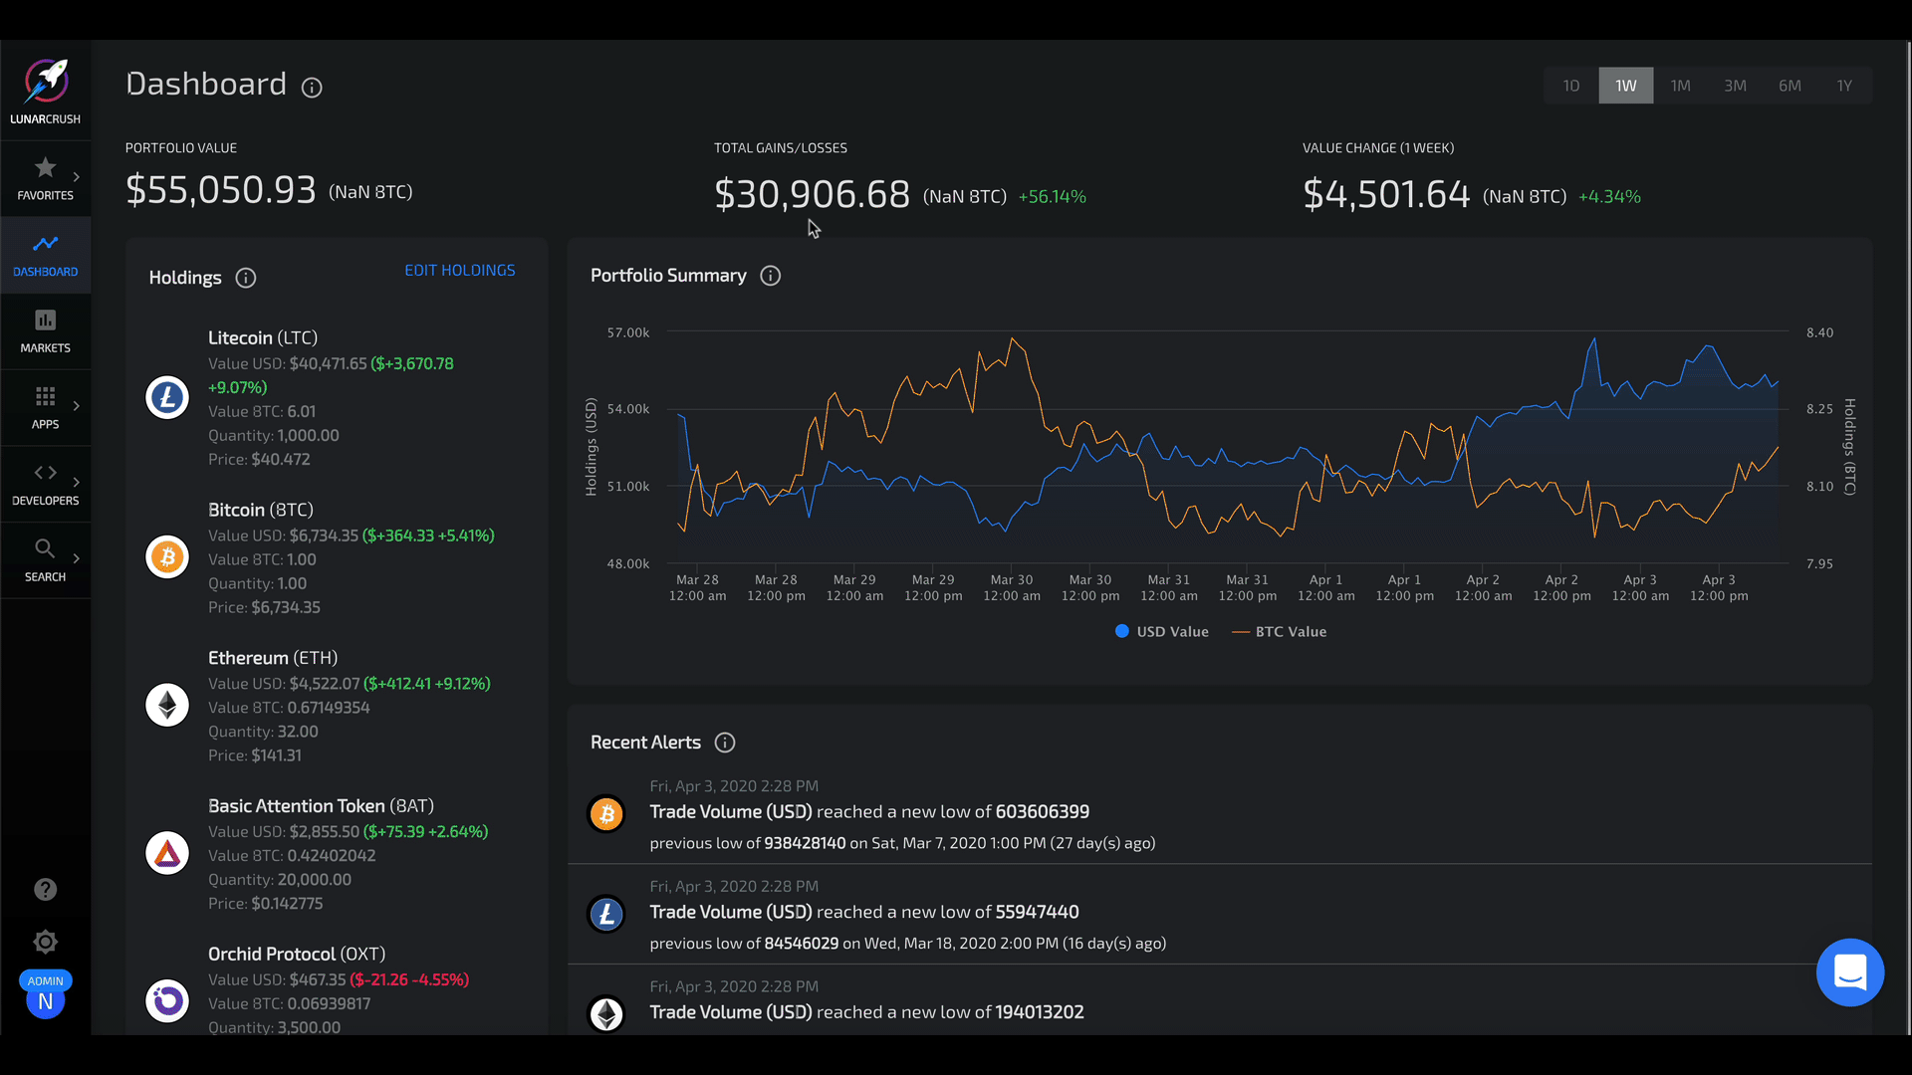Click Bitcoin icon in first alert
Screen dimensions: 1912x1075
(x=606, y=814)
